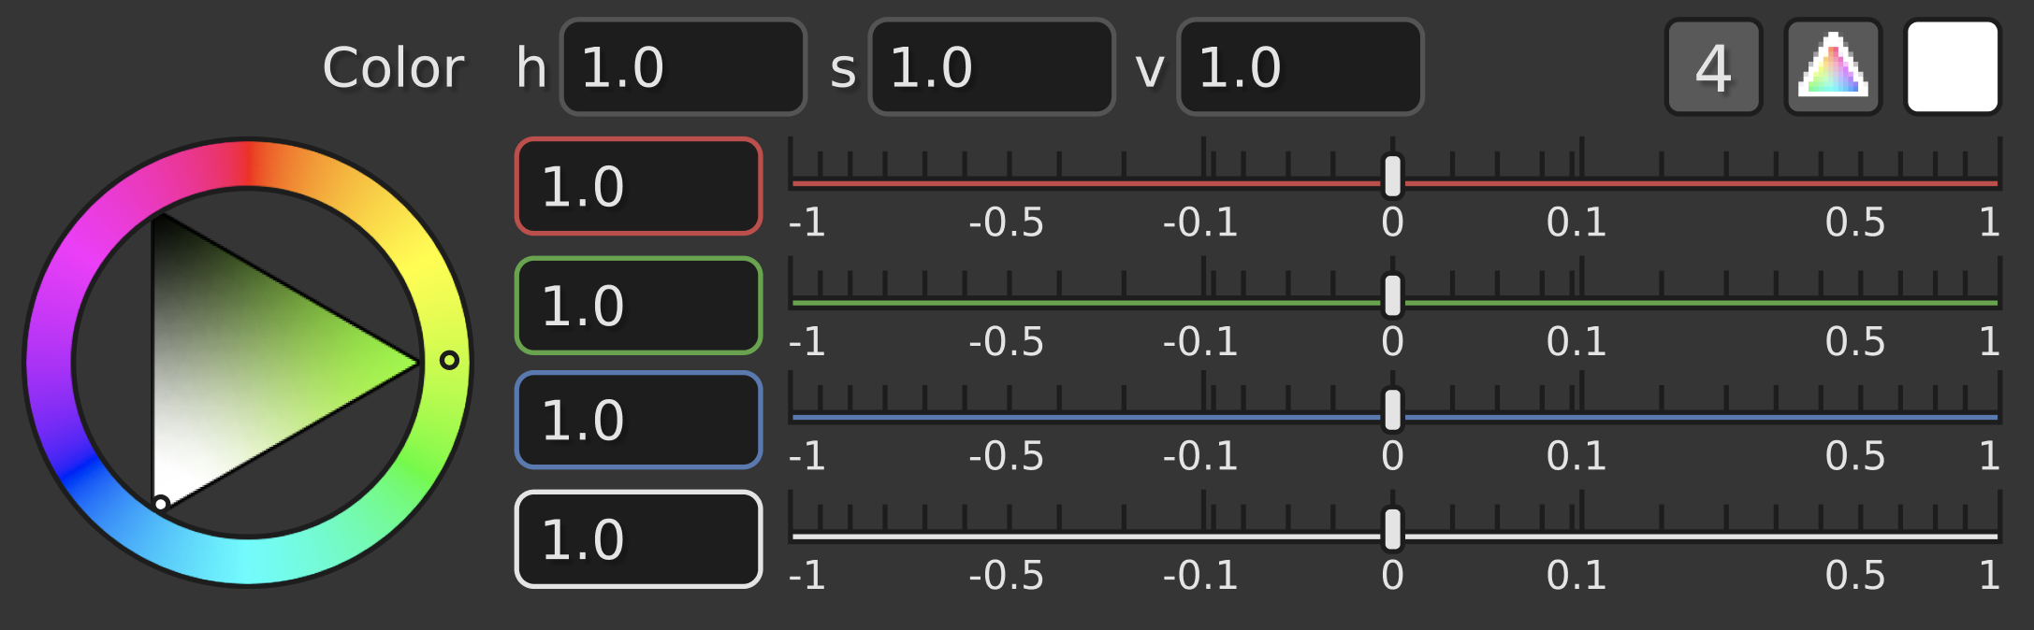The width and height of the screenshot is (2034, 630).
Task: Click the color triangle mode icon
Action: click(1833, 67)
